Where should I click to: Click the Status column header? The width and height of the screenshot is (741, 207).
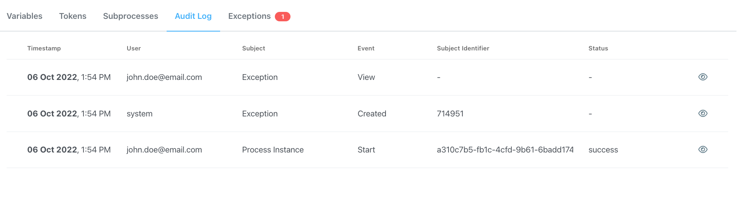pos(598,48)
